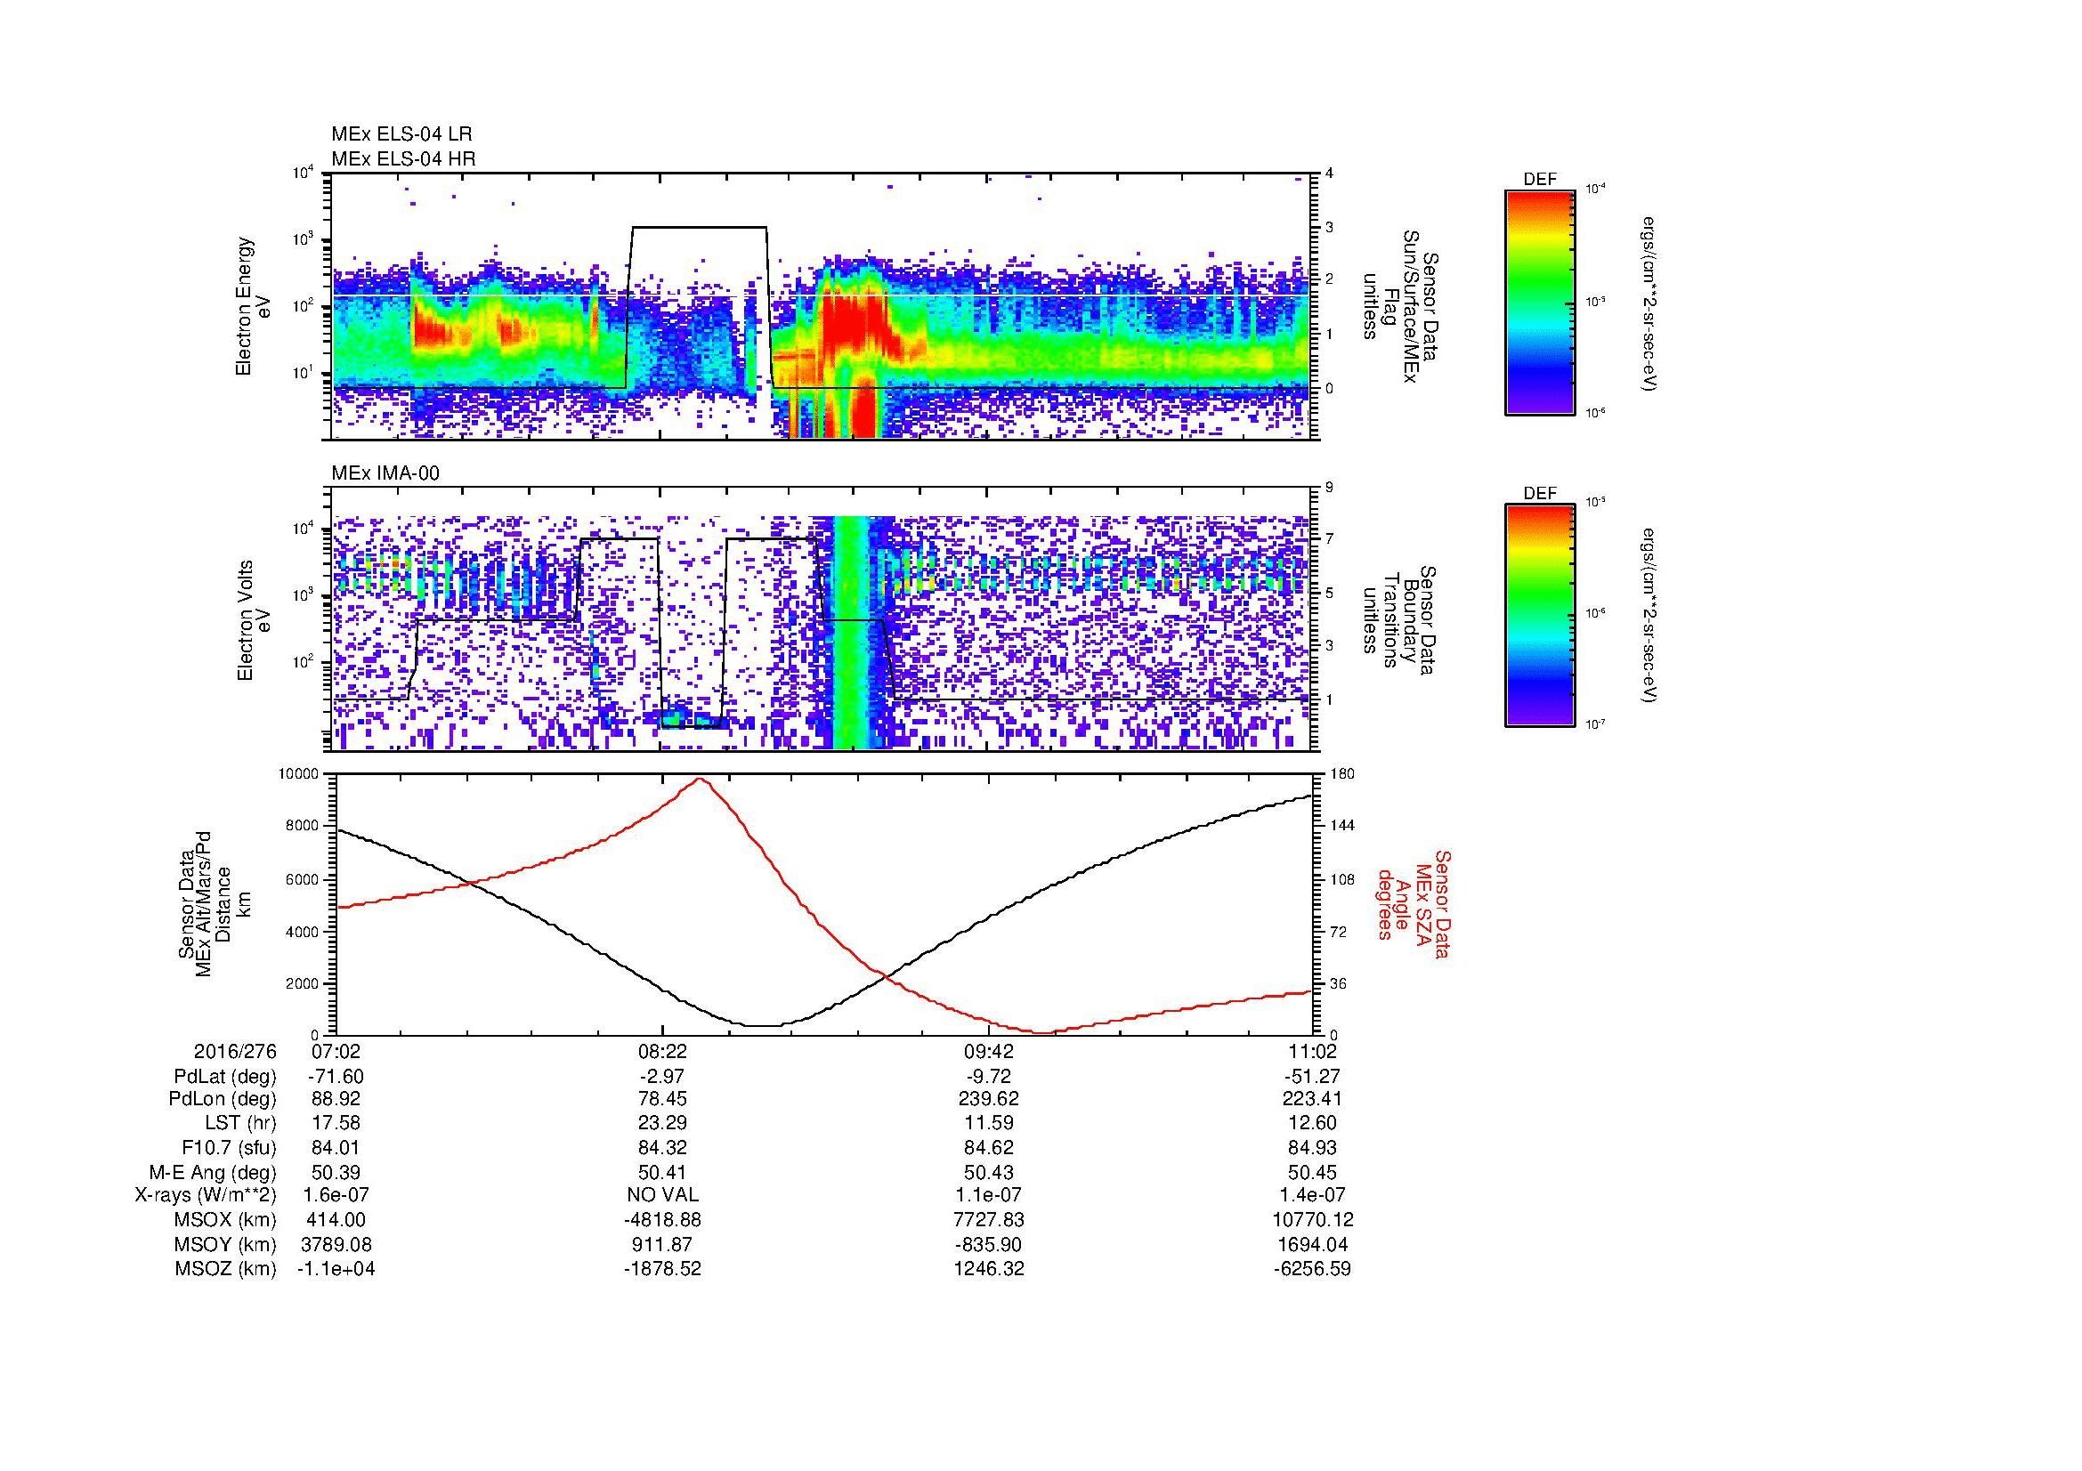Click PdLat value -2.97
This screenshot has height=1471, width=2082.
(663, 1077)
